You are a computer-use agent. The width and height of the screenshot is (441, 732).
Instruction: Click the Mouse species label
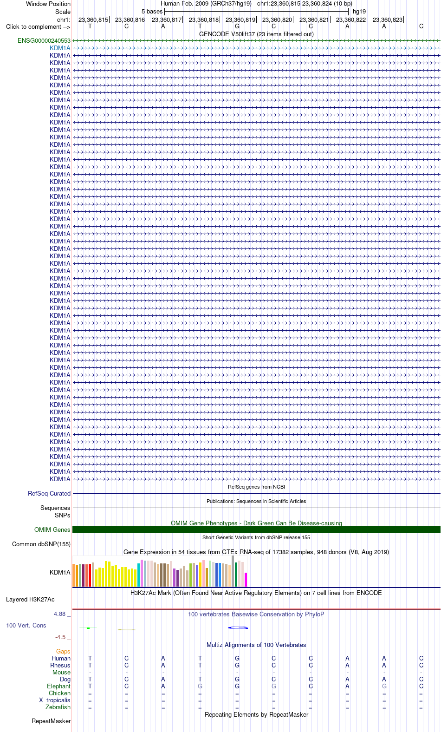point(62,673)
